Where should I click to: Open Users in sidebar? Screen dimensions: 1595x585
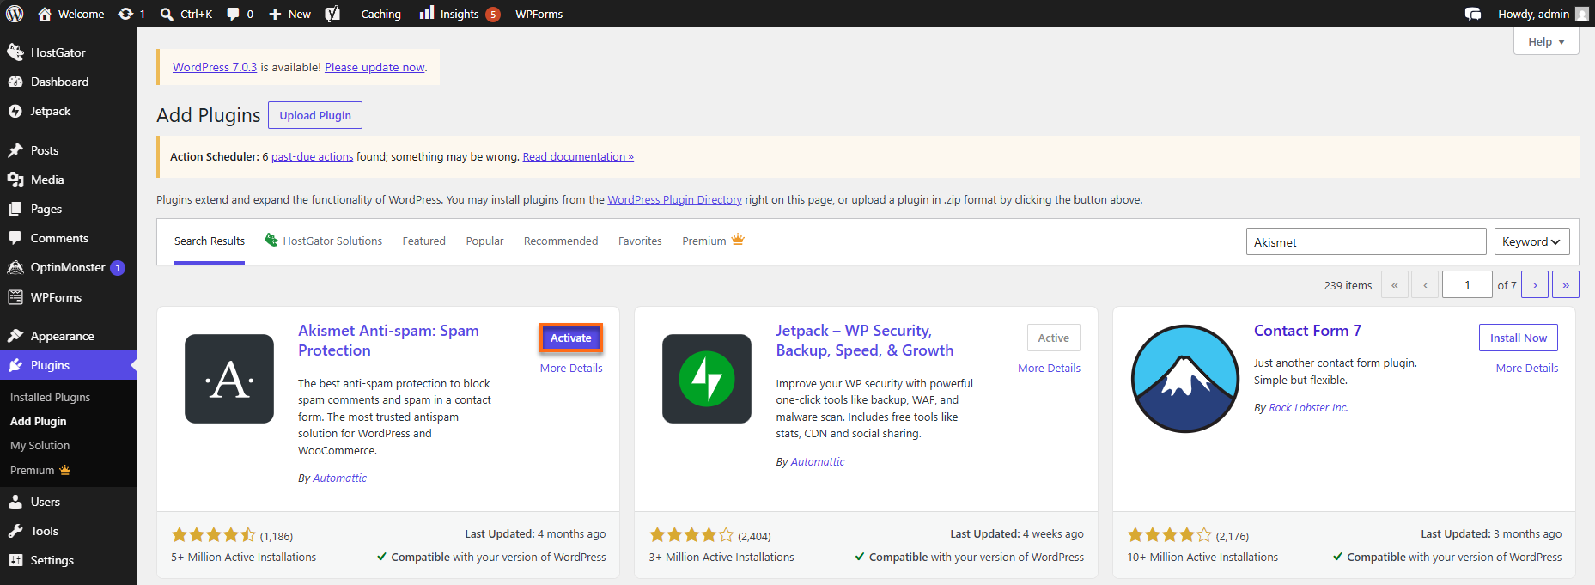click(69, 502)
